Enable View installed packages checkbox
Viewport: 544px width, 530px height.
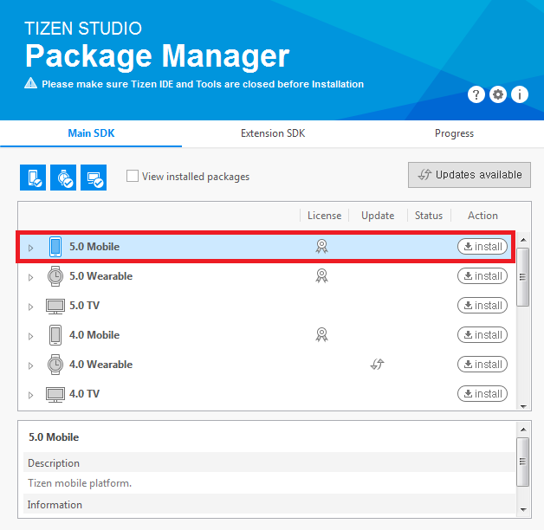[133, 176]
